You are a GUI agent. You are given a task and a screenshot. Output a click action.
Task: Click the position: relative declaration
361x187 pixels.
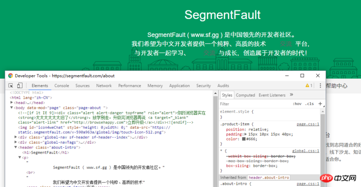pos(247,129)
